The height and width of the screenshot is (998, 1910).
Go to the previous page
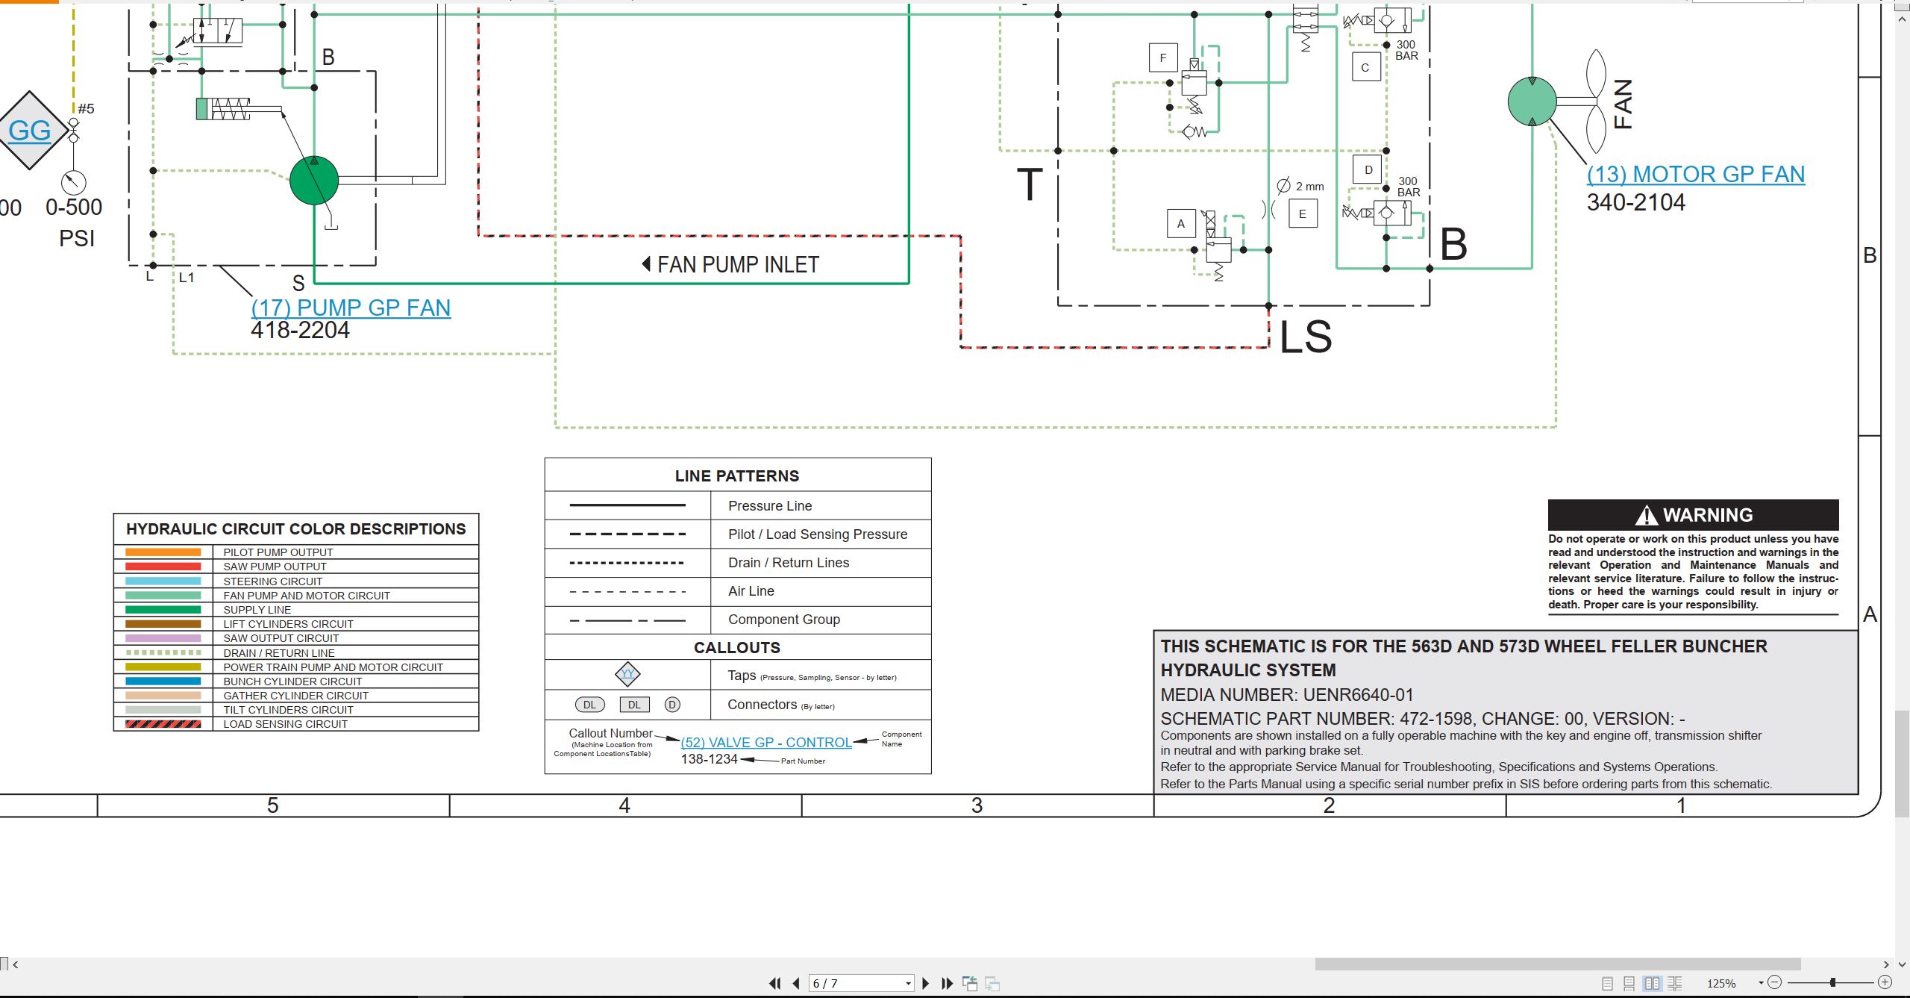(796, 983)
